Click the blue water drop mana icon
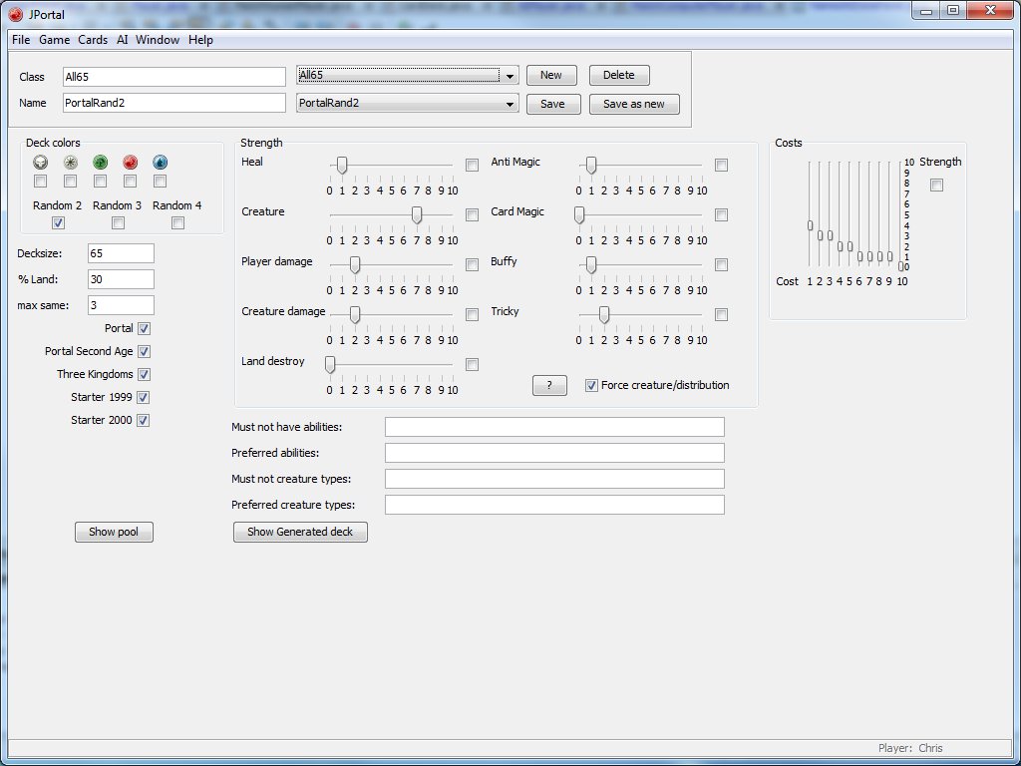The height and width of the screenshot is (766, 1021). [x=161, y=162]
